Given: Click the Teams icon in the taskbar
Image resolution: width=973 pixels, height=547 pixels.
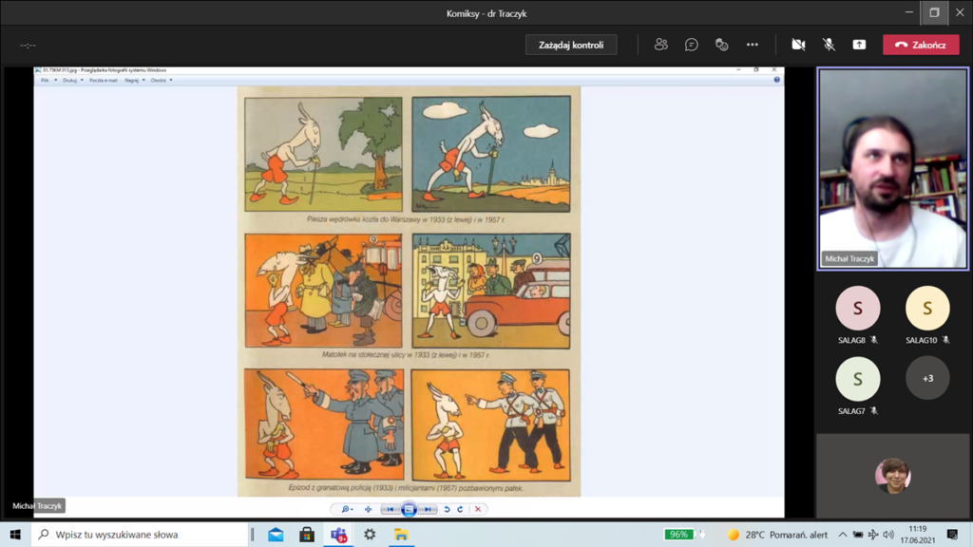Looking at the screenshot, I should pyautogui.click(x=338, y=534).
